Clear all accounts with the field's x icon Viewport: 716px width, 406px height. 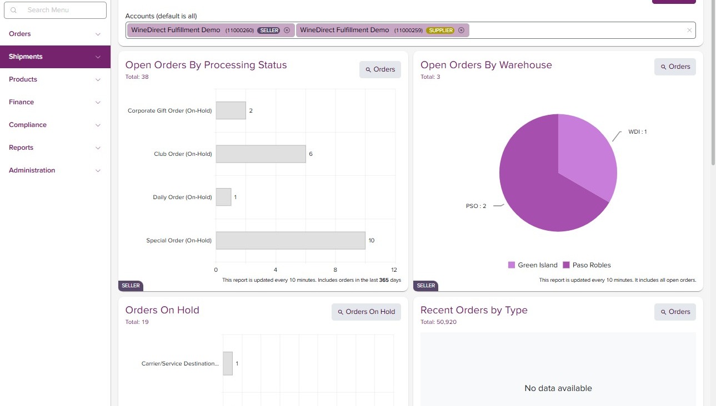[x=689, y=31]
